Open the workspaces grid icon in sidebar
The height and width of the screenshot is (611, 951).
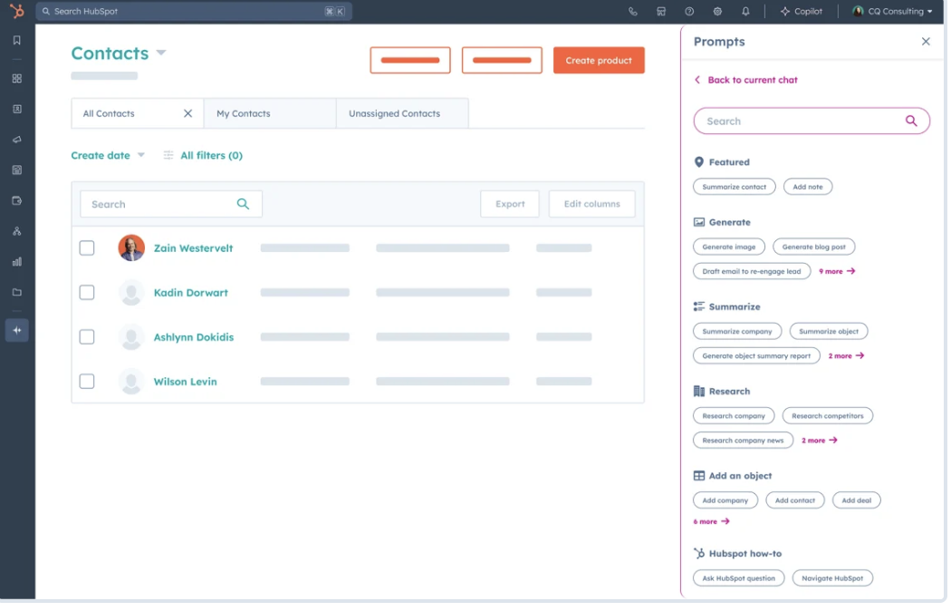17,79
